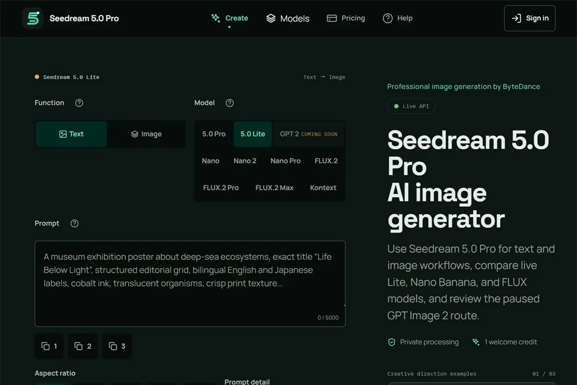Screen dimensions: 577x385
Task: Pick the Nano model
Action: 210,161
